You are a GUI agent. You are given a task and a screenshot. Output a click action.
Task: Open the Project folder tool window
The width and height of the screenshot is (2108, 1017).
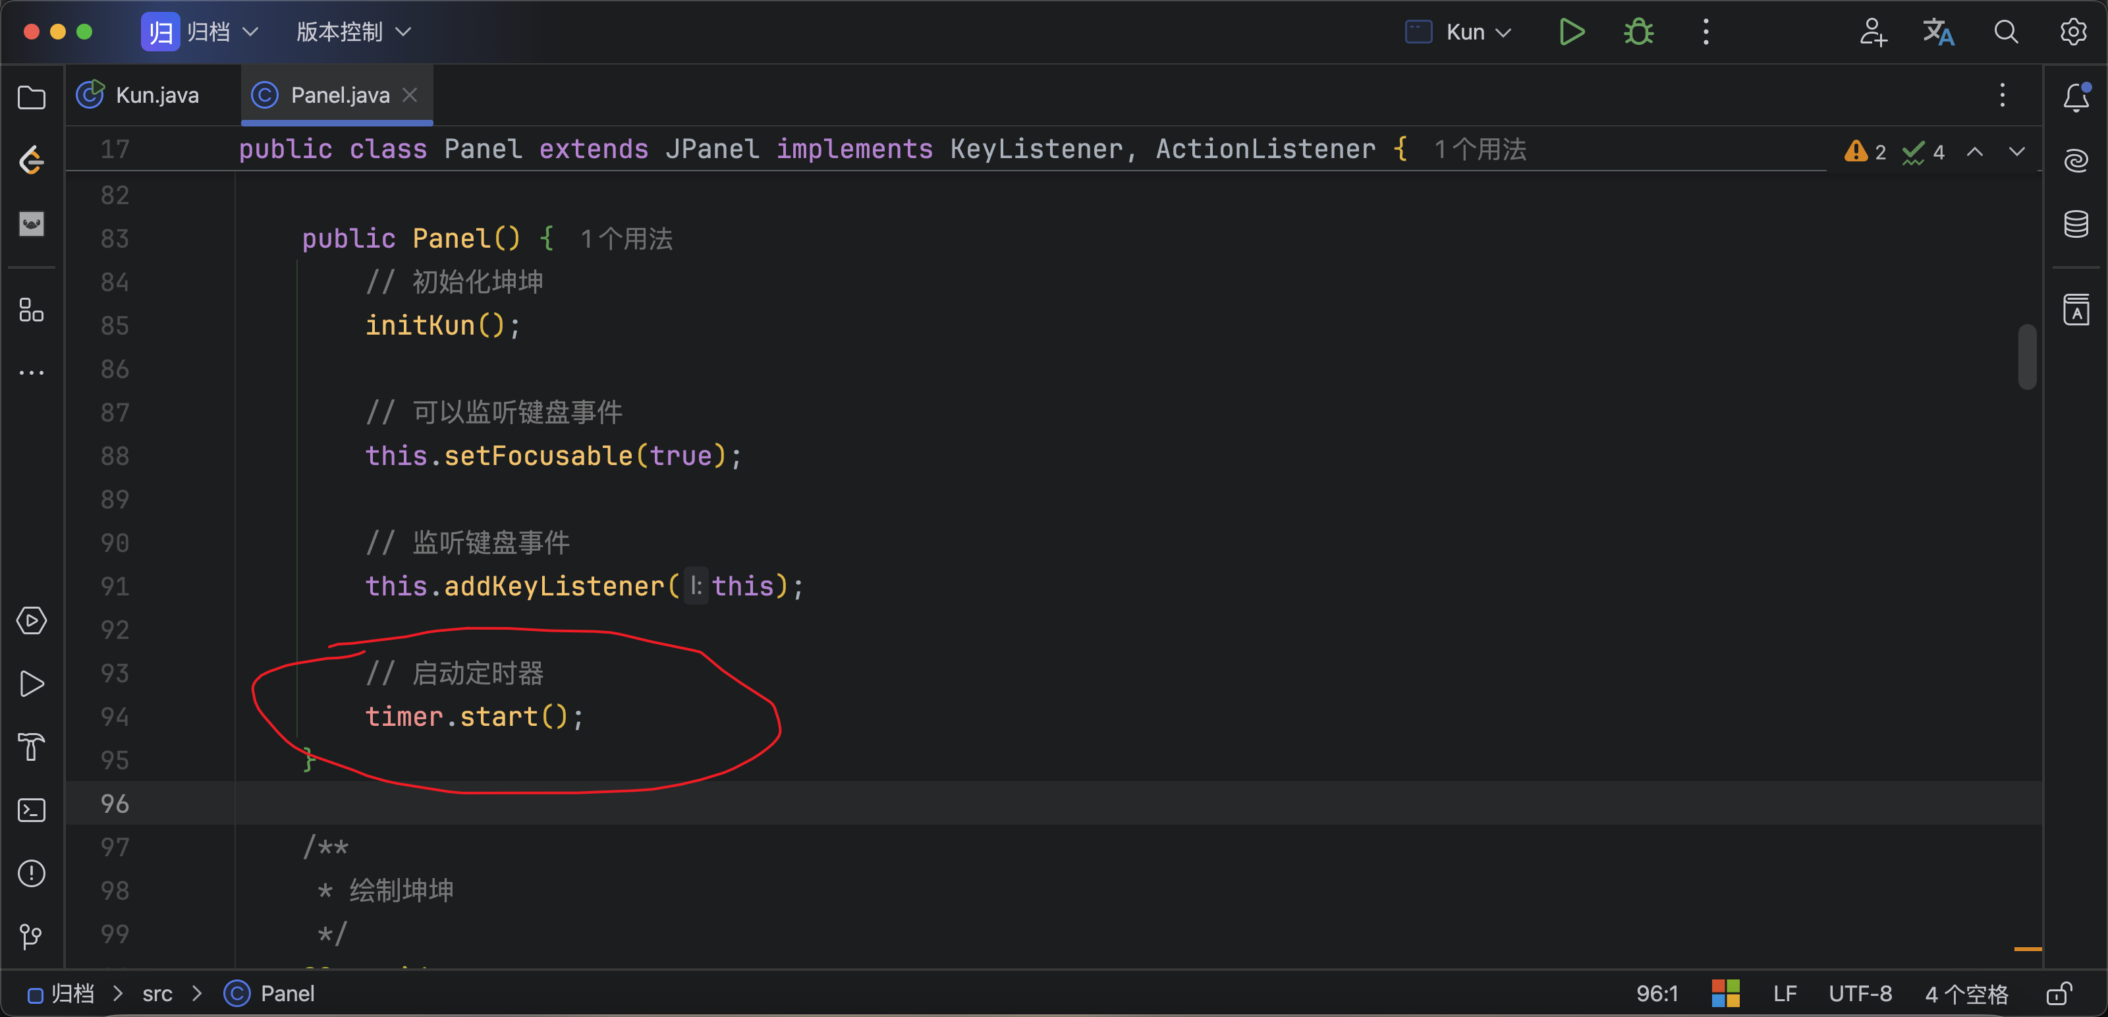coord(31,97)
